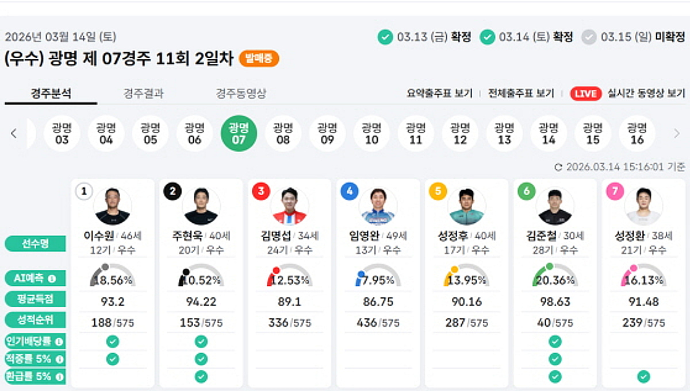The image size is (690, 391).
Task: Click the 환급률 5% checkmark under 성정환
Action: pos(642,376)
